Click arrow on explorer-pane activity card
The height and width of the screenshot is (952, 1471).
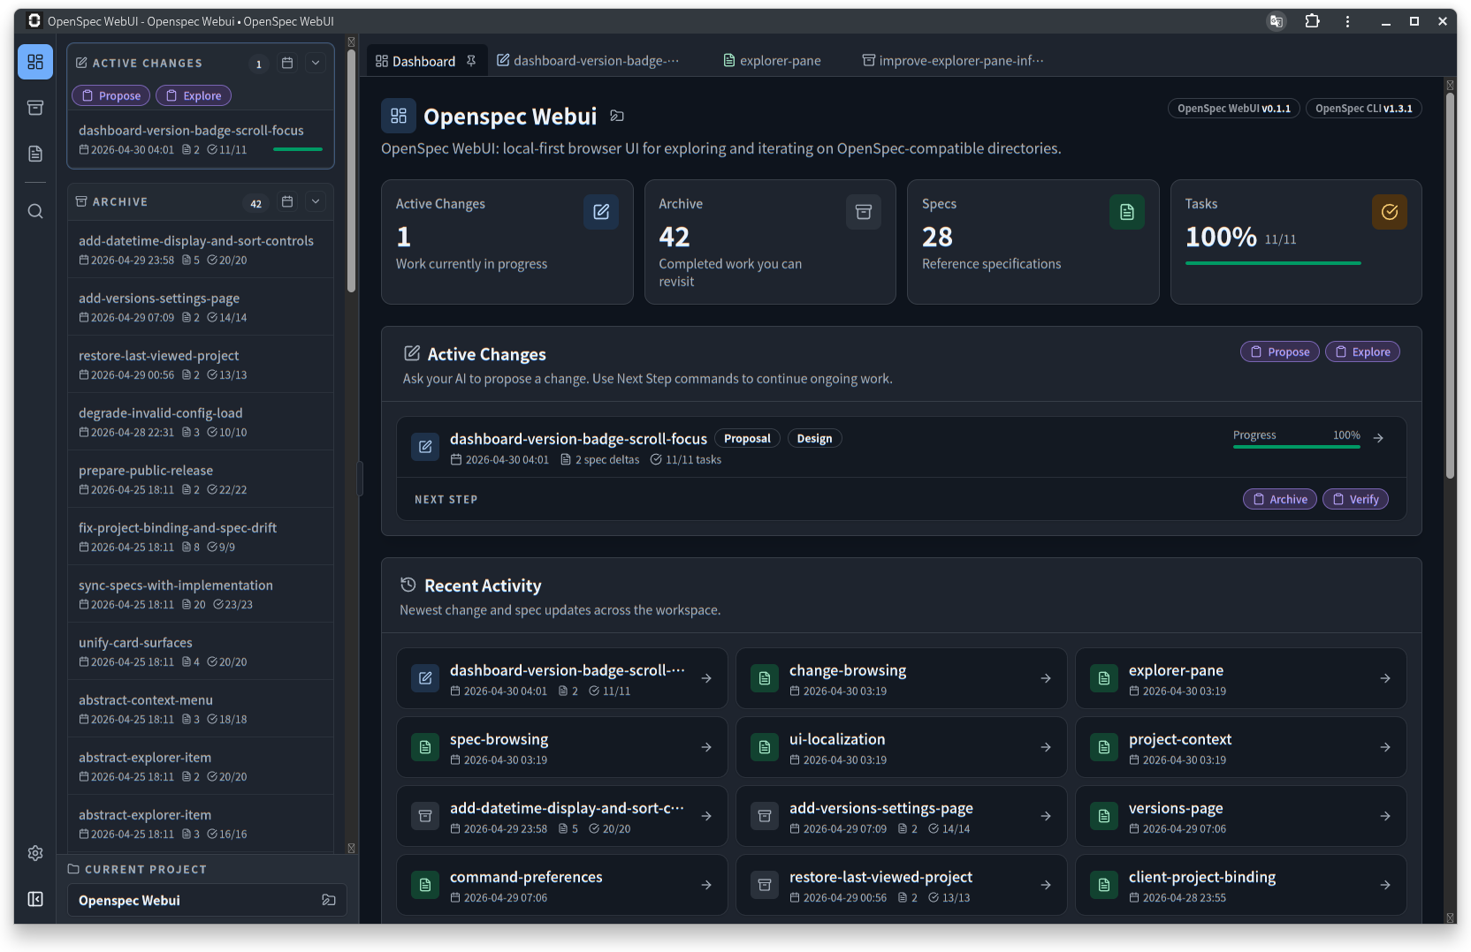1385,678
